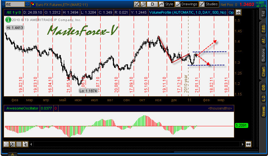Click the green info icon on the chart
Screen dimensions: 268x156
click(8, 20)
